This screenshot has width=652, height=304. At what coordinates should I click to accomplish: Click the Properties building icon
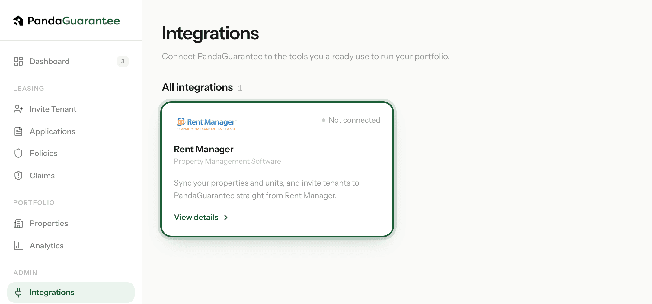[18, 223]
